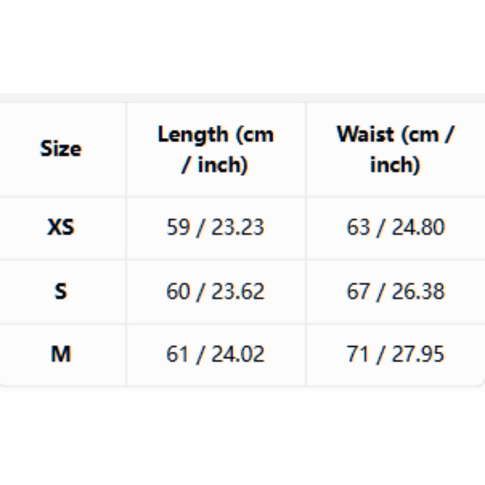Click the 59 / 23.23 length cell
The image size is (485, 485).
216,227
